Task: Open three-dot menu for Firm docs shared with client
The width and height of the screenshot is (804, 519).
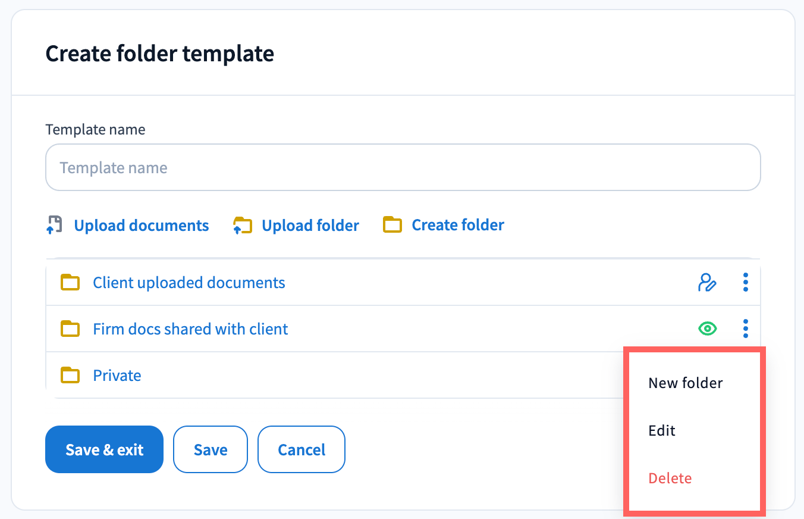Action: click(746, 329)
